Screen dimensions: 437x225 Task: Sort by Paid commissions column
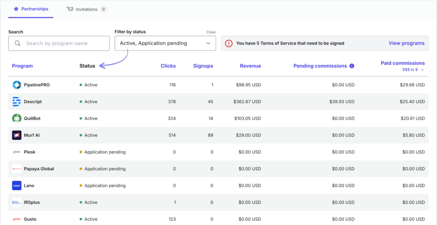(x=403, y=63)
